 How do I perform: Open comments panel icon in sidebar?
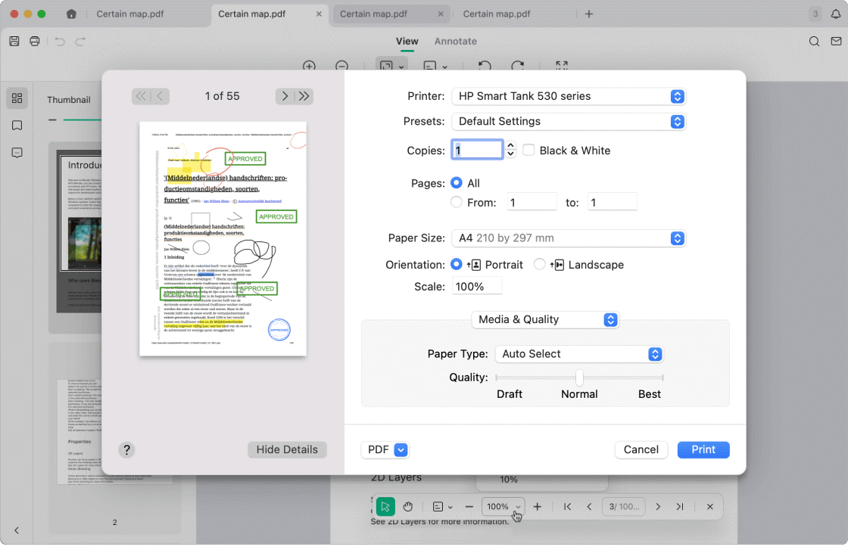(17, 153)
